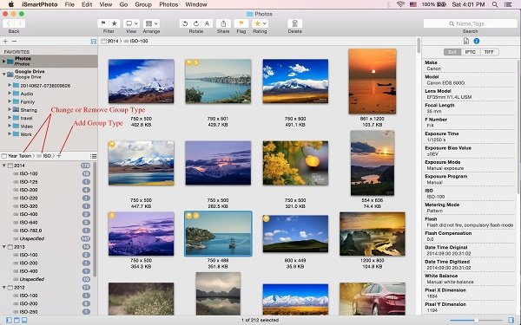Select ISO-400 under 2013
521x325 pixels.
pos(29,271)
